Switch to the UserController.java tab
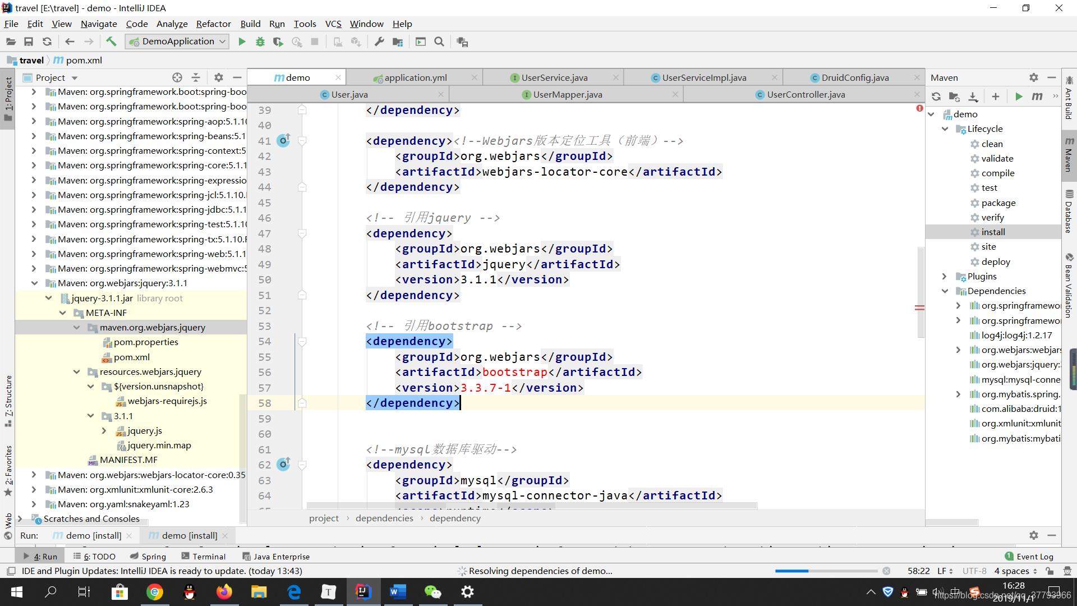Viewport: 1077px width, 606px height. coord(806,94)
